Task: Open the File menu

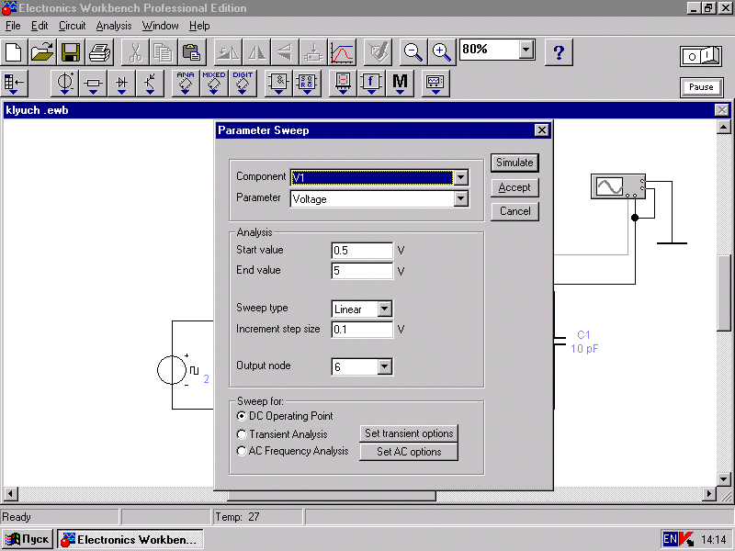Action: [13, 26]
